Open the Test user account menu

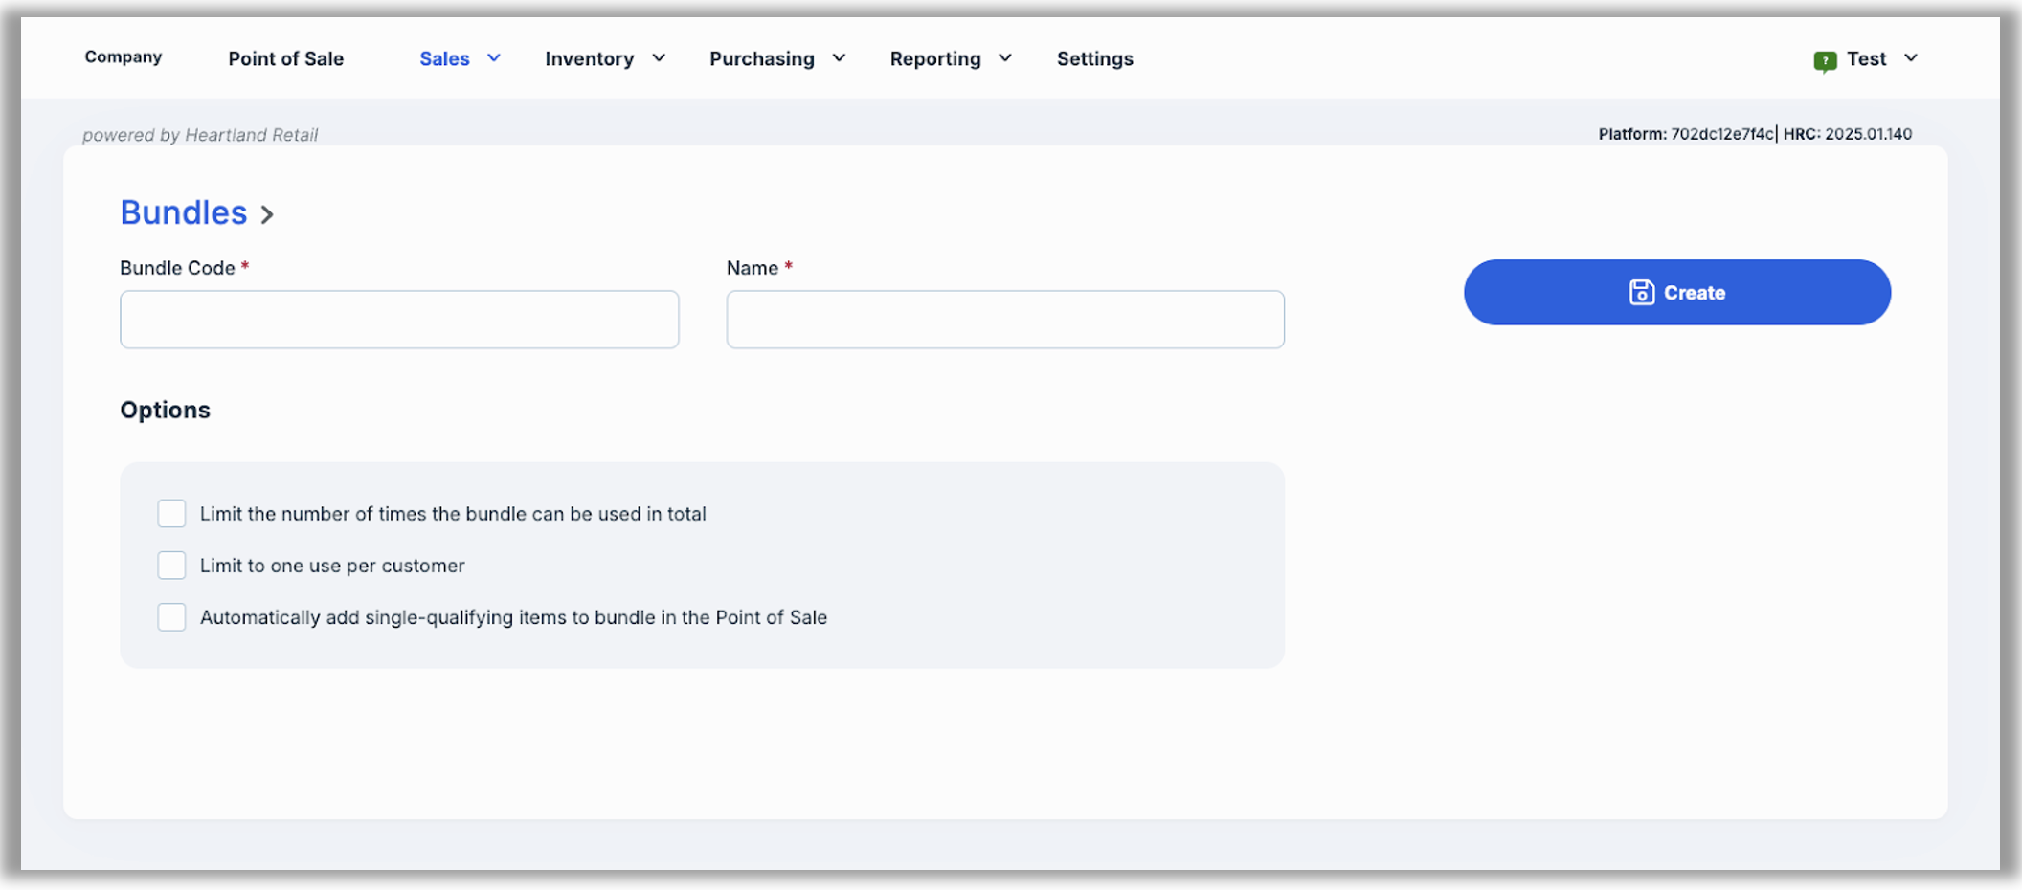pyautogui.click(x=1881, y=59)
